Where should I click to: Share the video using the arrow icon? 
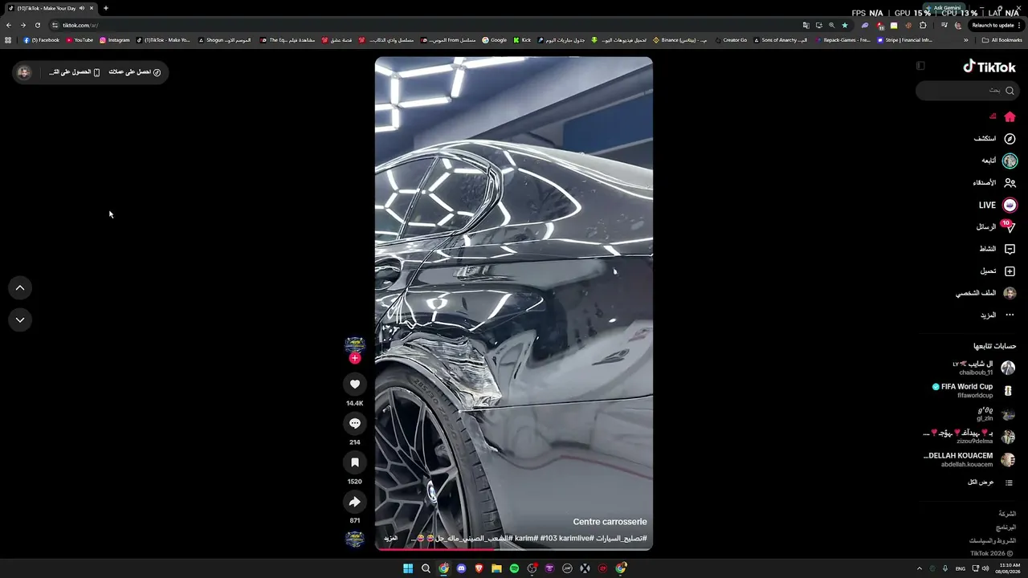coord(355,502)
